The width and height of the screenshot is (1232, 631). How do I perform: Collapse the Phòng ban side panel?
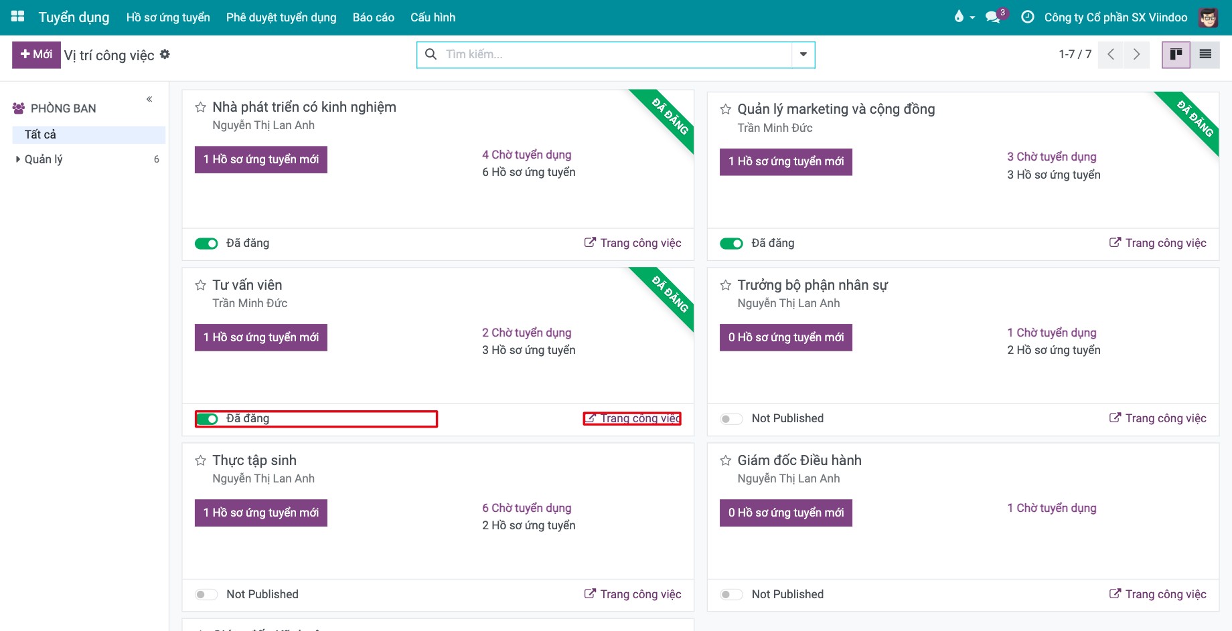(x=149, y=99)
